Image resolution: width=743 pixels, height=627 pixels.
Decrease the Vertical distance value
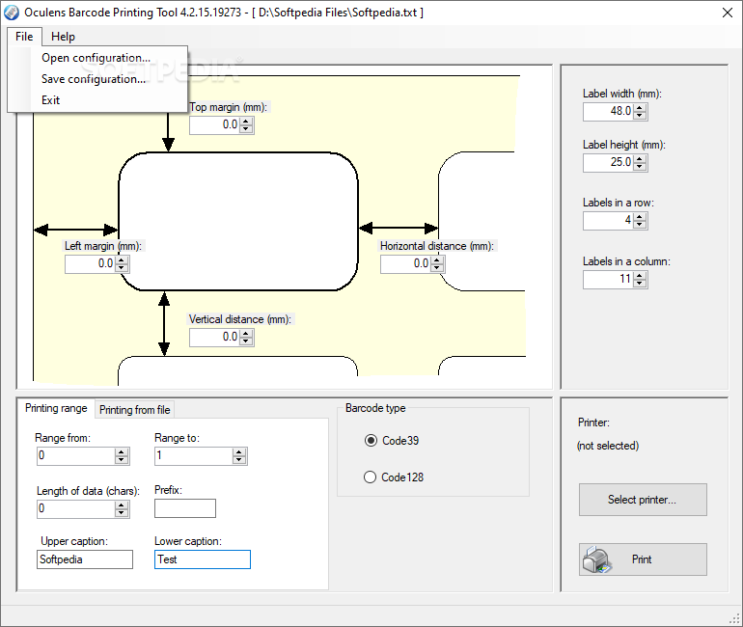click(x=246, y=341)
